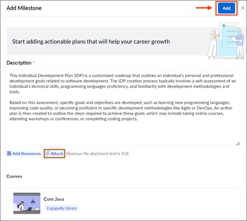Click the Add Resources books icon
Screen dimensions: 247x221
(9, 153)
